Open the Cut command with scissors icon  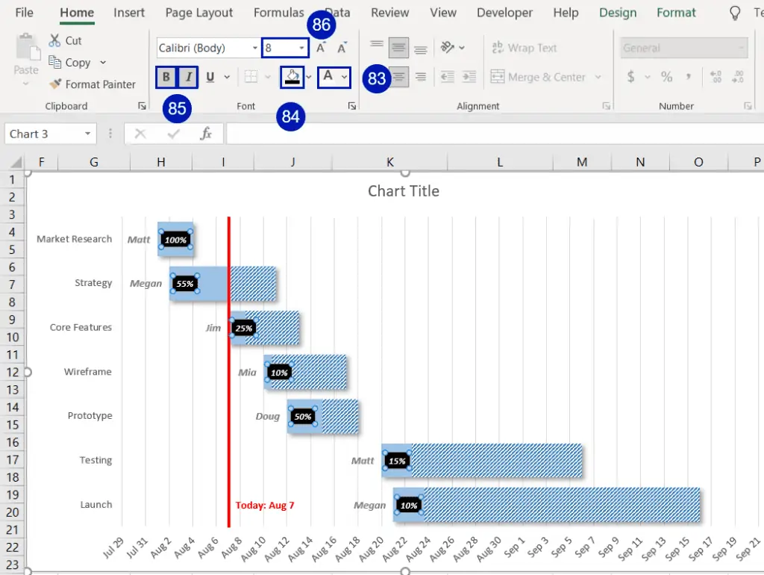pyautogui.click(x=56, y=40)
